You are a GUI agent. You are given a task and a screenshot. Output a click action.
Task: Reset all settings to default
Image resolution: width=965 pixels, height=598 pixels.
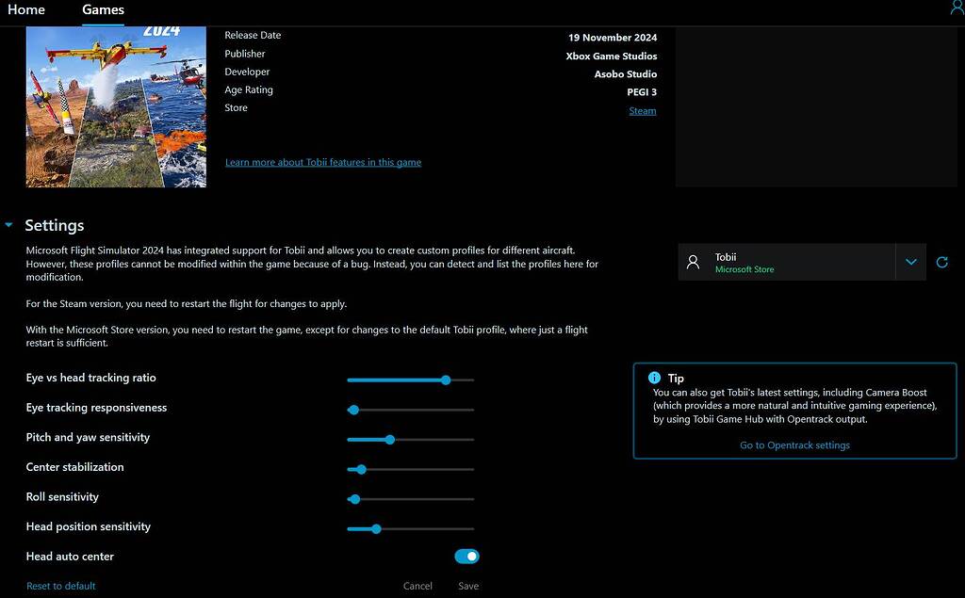[60, 585]
